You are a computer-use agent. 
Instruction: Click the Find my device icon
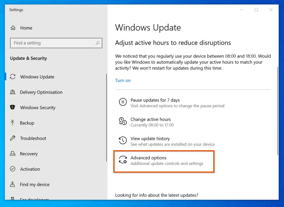(x=13, y=184)
